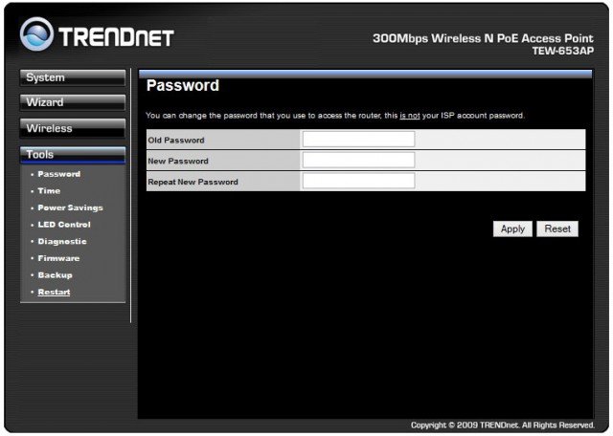Go to the Power Savings page
The height and width of the screenshot is (436, 613).
coord(70,207)
